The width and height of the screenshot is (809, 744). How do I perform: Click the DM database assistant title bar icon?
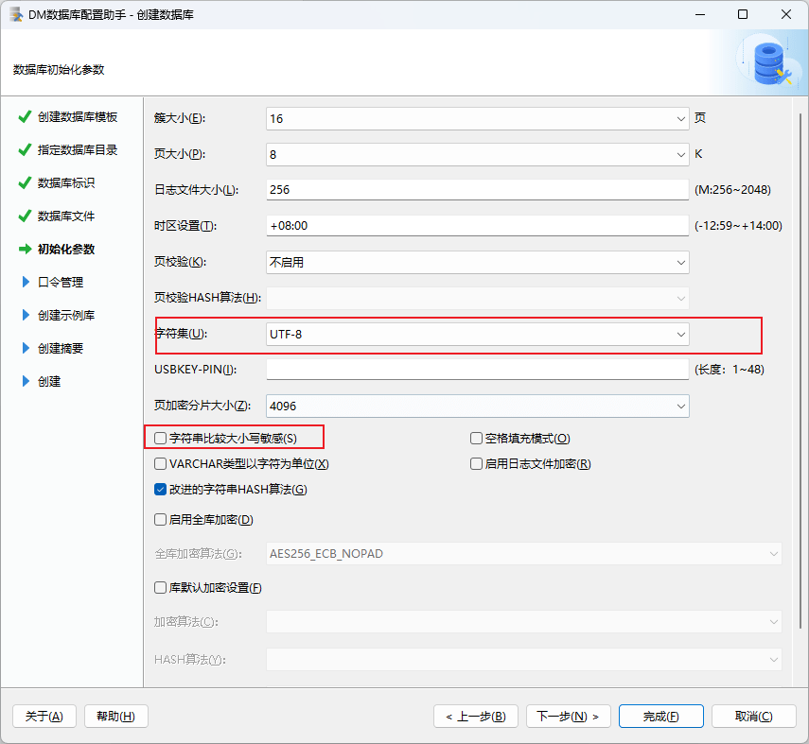(16, 14)
